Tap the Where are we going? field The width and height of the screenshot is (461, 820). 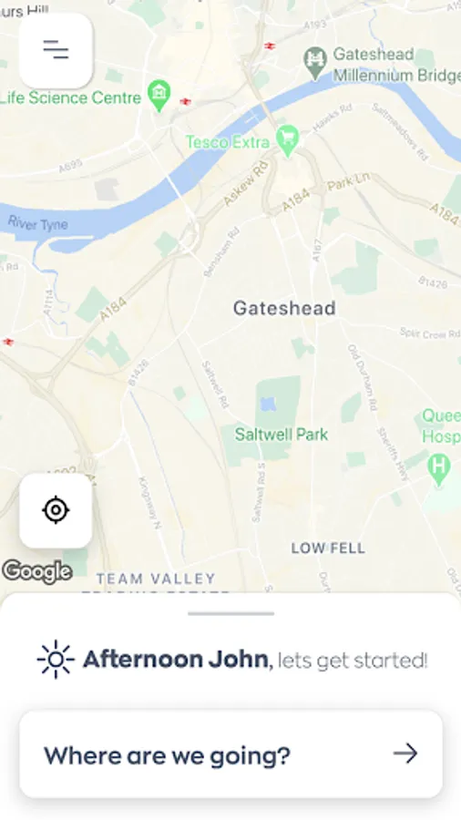coord(231,754)
